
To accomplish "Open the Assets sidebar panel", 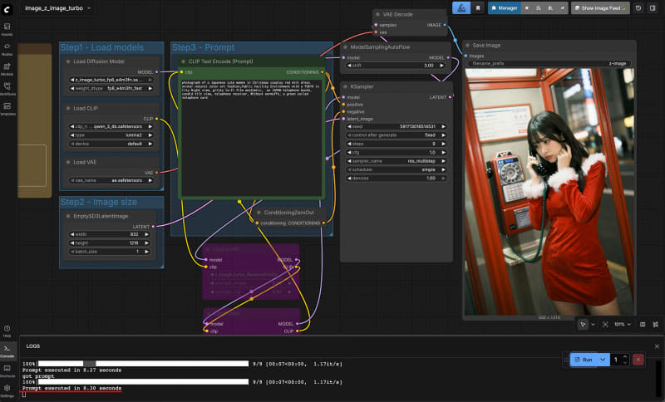I will [x=7, y=29].
